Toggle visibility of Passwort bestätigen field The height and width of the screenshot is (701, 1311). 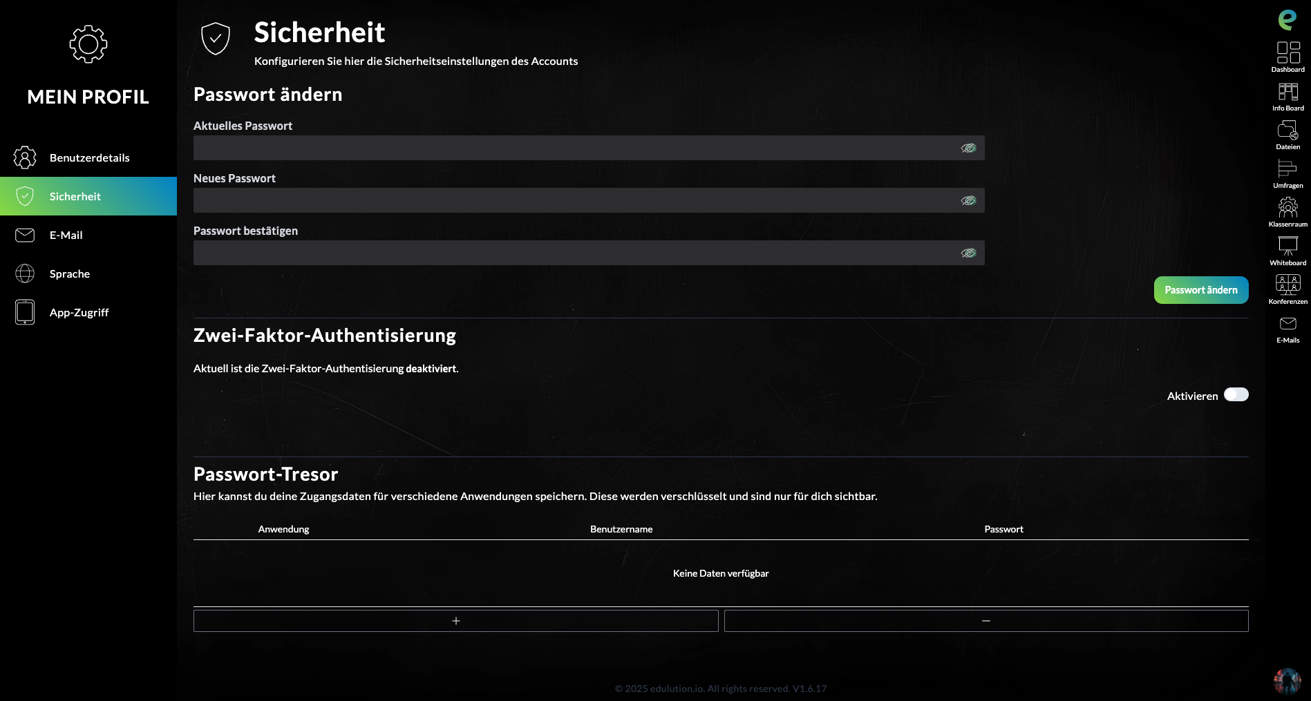(x=968, y=252)
